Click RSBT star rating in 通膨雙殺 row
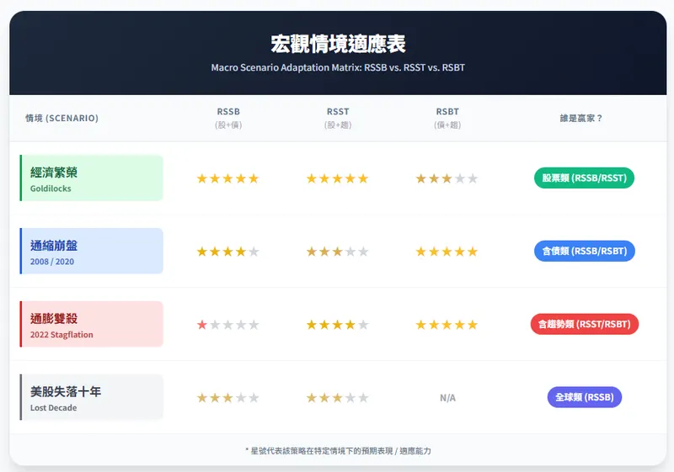This screenshot has width=674, height=472. (447, 325)
